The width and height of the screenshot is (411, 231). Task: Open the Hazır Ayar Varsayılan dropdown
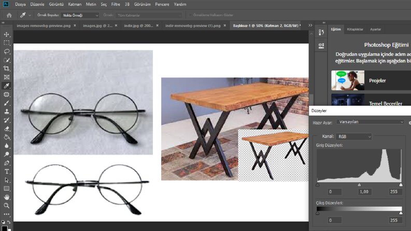click(x=370, y=122)
